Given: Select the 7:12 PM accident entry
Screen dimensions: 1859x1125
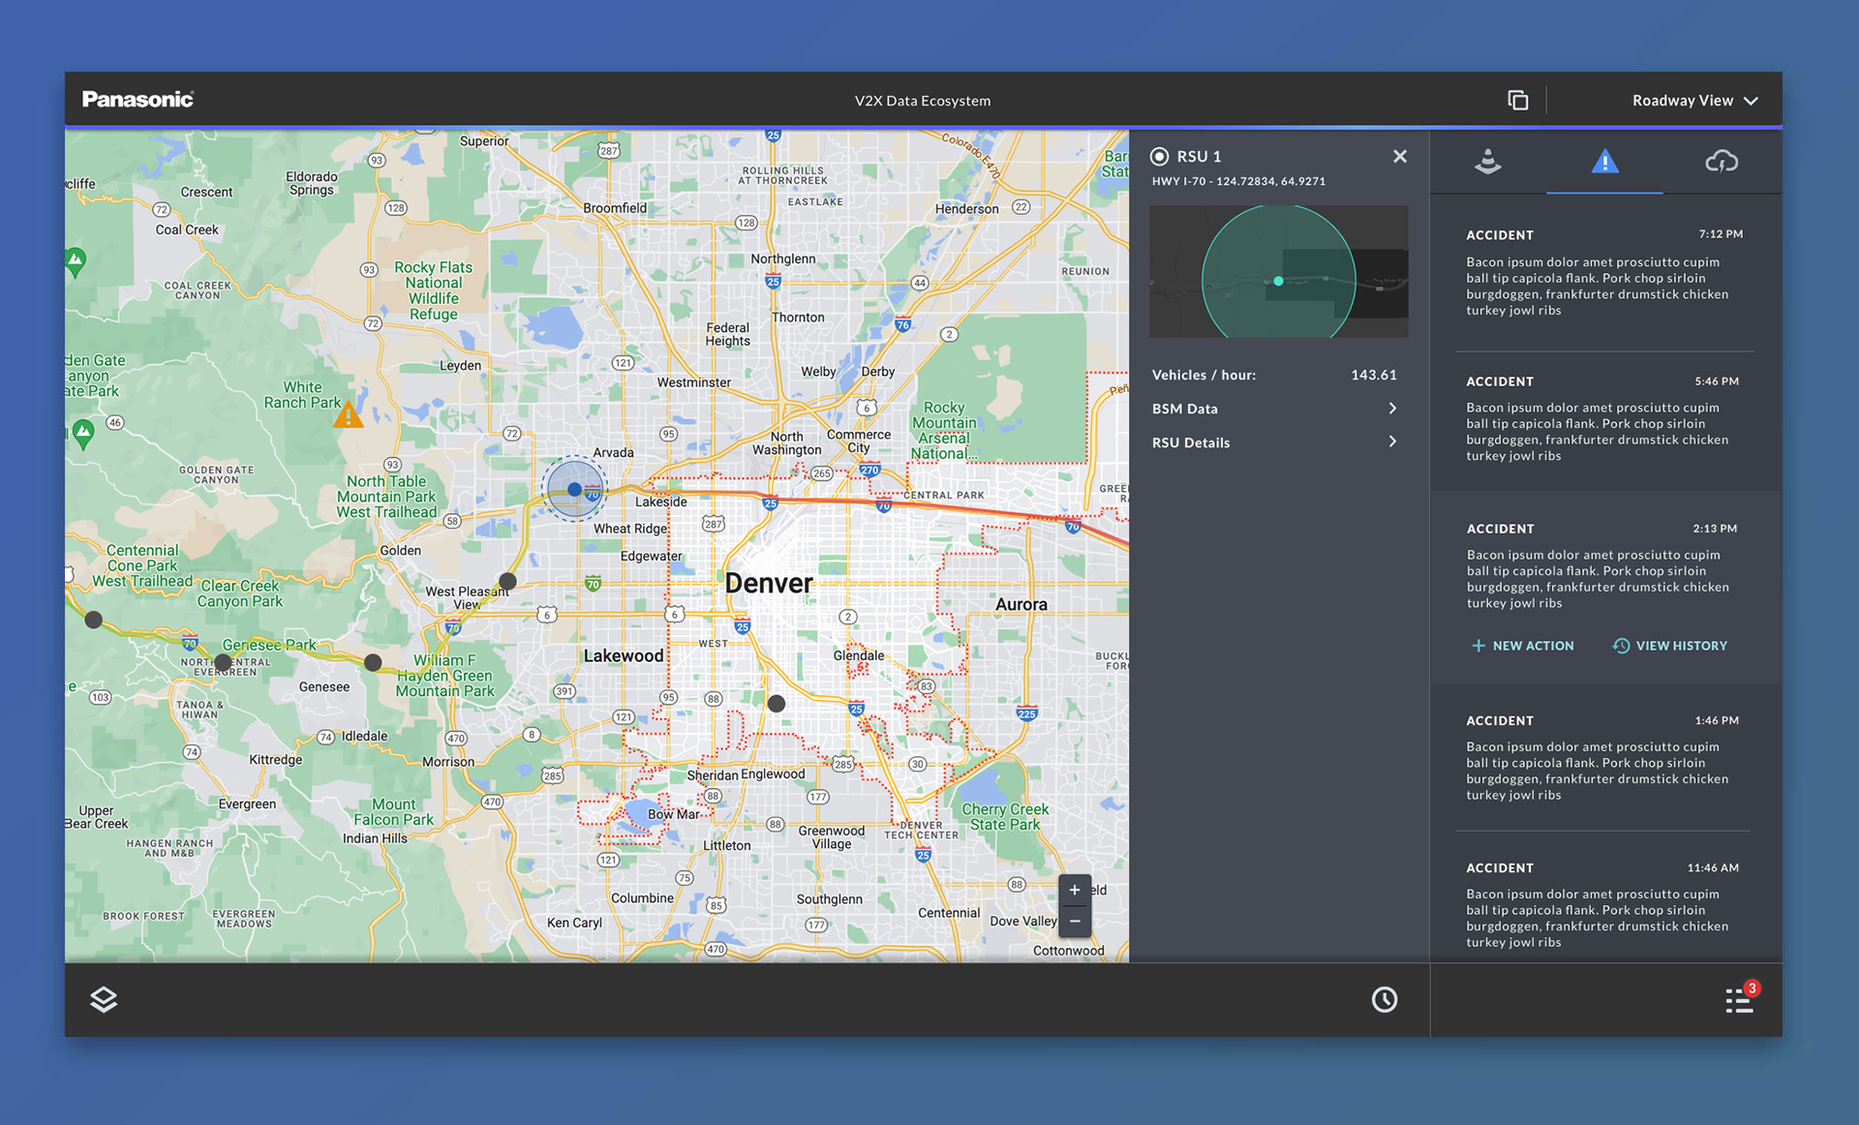Looking at the screenshot, I should coord(1604,273).
